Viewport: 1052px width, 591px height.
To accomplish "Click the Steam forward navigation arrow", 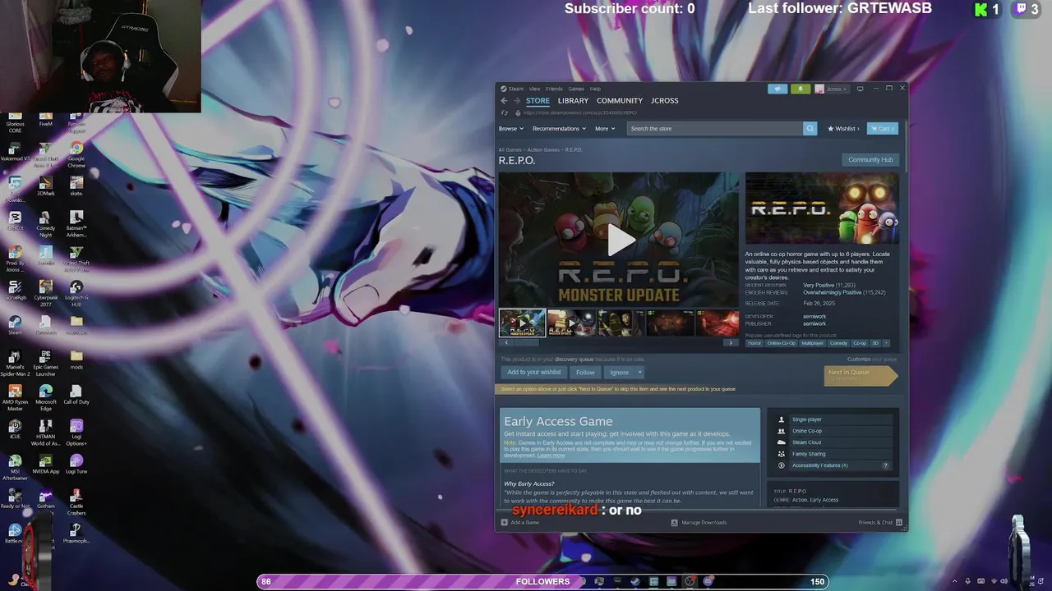I will click(517, 101).
